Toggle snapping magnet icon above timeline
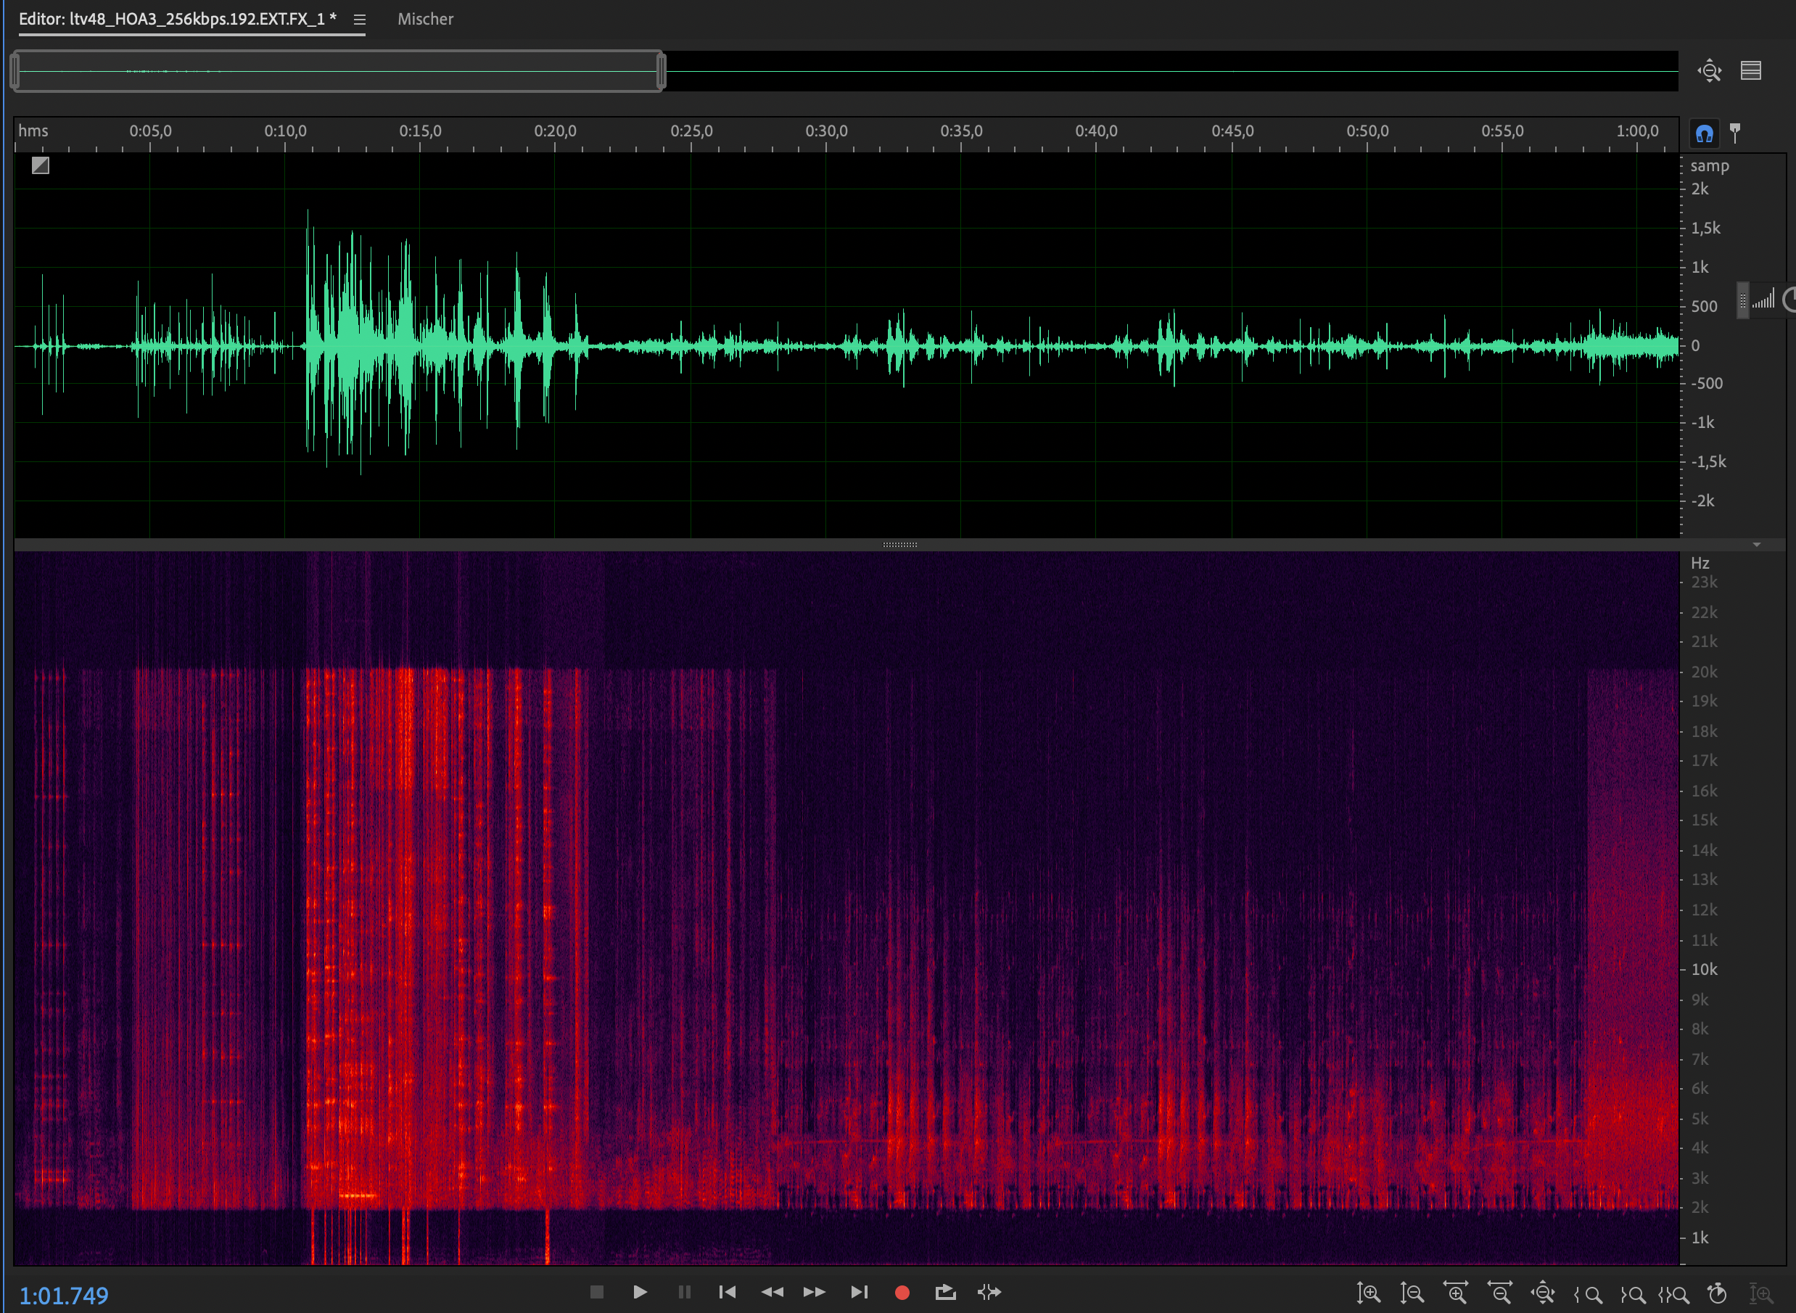The image size is (1796, 1313). tap(1704, 133)
